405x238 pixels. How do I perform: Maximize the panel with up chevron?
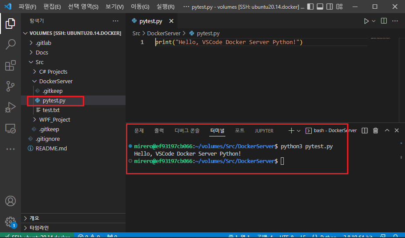pos(387,130)
